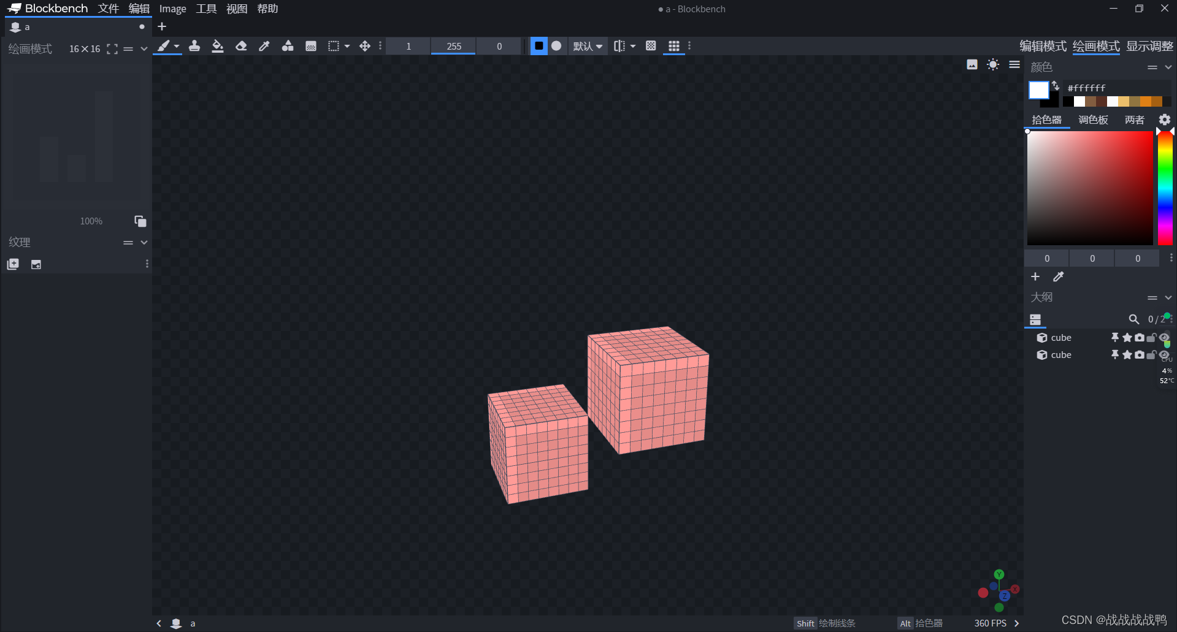Screen dimensions: 1177x632
Task: Pick a hue on the vertical color slider
Action: (x=1164, y=187)
